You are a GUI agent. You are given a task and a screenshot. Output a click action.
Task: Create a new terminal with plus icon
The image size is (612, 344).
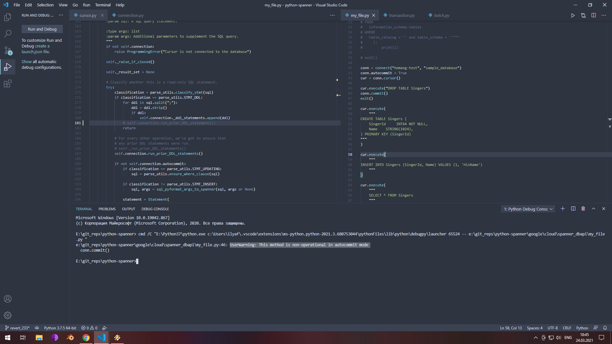tap(563, 209)
